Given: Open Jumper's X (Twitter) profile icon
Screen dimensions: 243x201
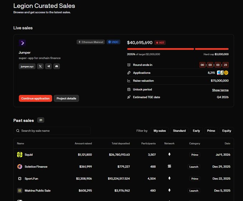Looking at the screenshot, I should tap(40, 66).
